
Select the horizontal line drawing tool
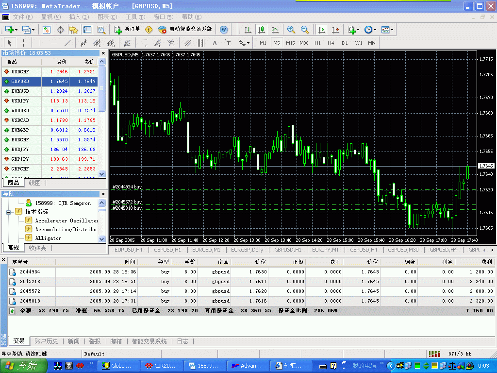(x=54, y=43)
